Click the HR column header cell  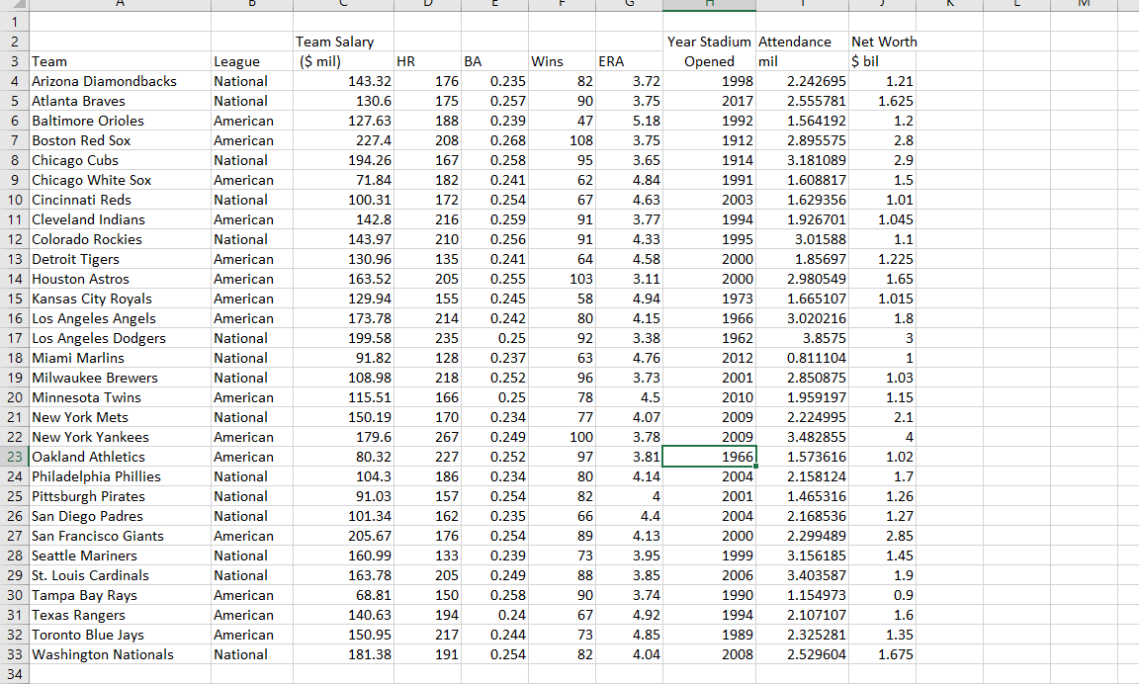[428, 61]
